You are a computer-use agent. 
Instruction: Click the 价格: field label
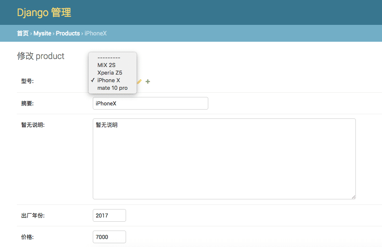pyautogui.click(x=27, y=237)
